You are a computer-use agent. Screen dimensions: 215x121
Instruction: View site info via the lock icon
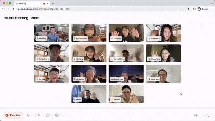(x=19, y=9)
